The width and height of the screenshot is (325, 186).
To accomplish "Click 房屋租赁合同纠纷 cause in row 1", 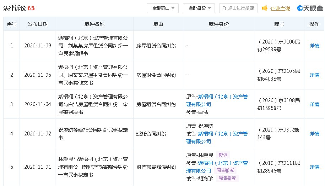I will 156,46.
